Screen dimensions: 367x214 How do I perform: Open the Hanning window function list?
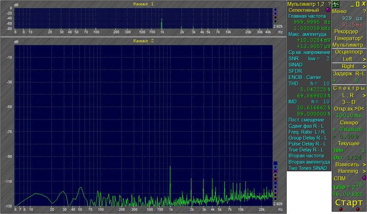(x=363, y=171)
